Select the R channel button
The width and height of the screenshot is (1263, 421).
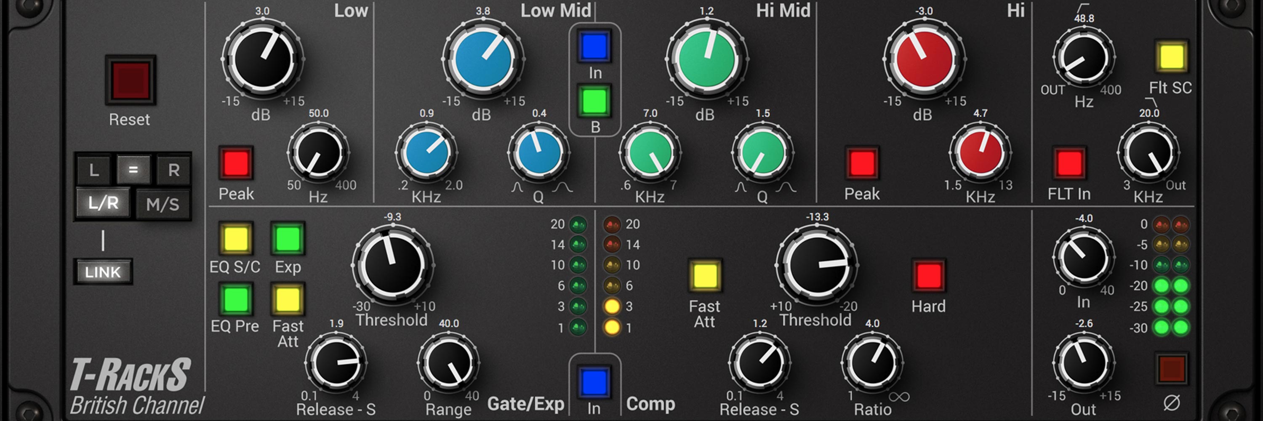(x=173, y=170)
